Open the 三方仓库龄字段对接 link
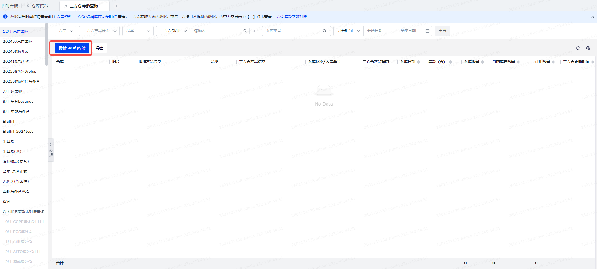The width and height of the screenshot is (597, 269). pyautogui.click(x=290, y=17)
